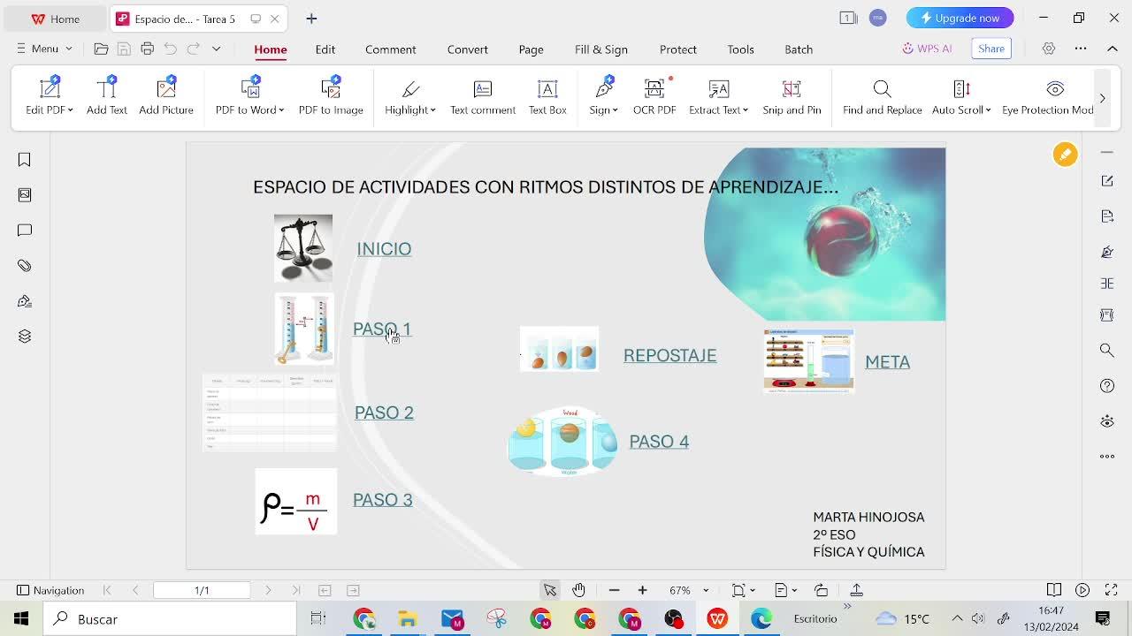
Task: Open the OCR PDF tool
Action: point(654,96)
